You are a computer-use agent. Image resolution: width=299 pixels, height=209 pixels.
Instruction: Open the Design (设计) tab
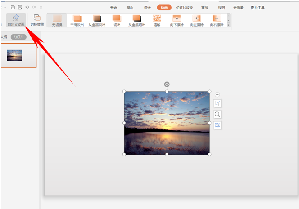[x=147, y=8]
